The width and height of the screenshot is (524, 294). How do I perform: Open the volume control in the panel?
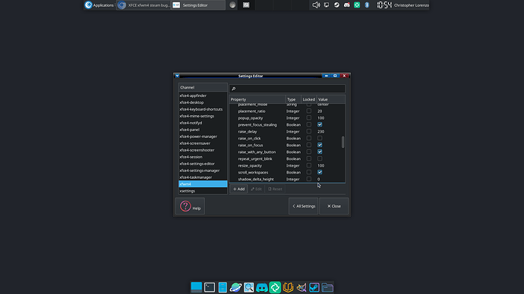pyautogui.click(x=316, y=5)
